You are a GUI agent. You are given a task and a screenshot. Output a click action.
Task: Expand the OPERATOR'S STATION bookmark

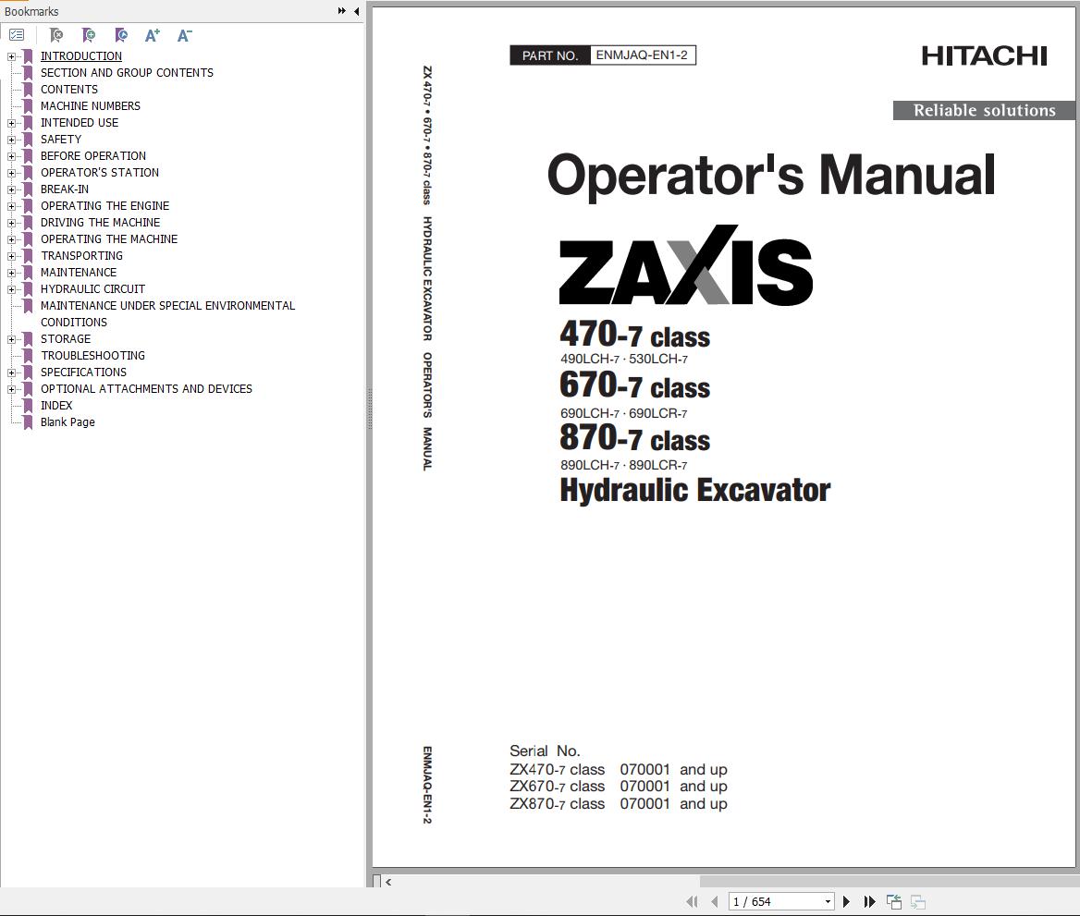pos(11,173)
